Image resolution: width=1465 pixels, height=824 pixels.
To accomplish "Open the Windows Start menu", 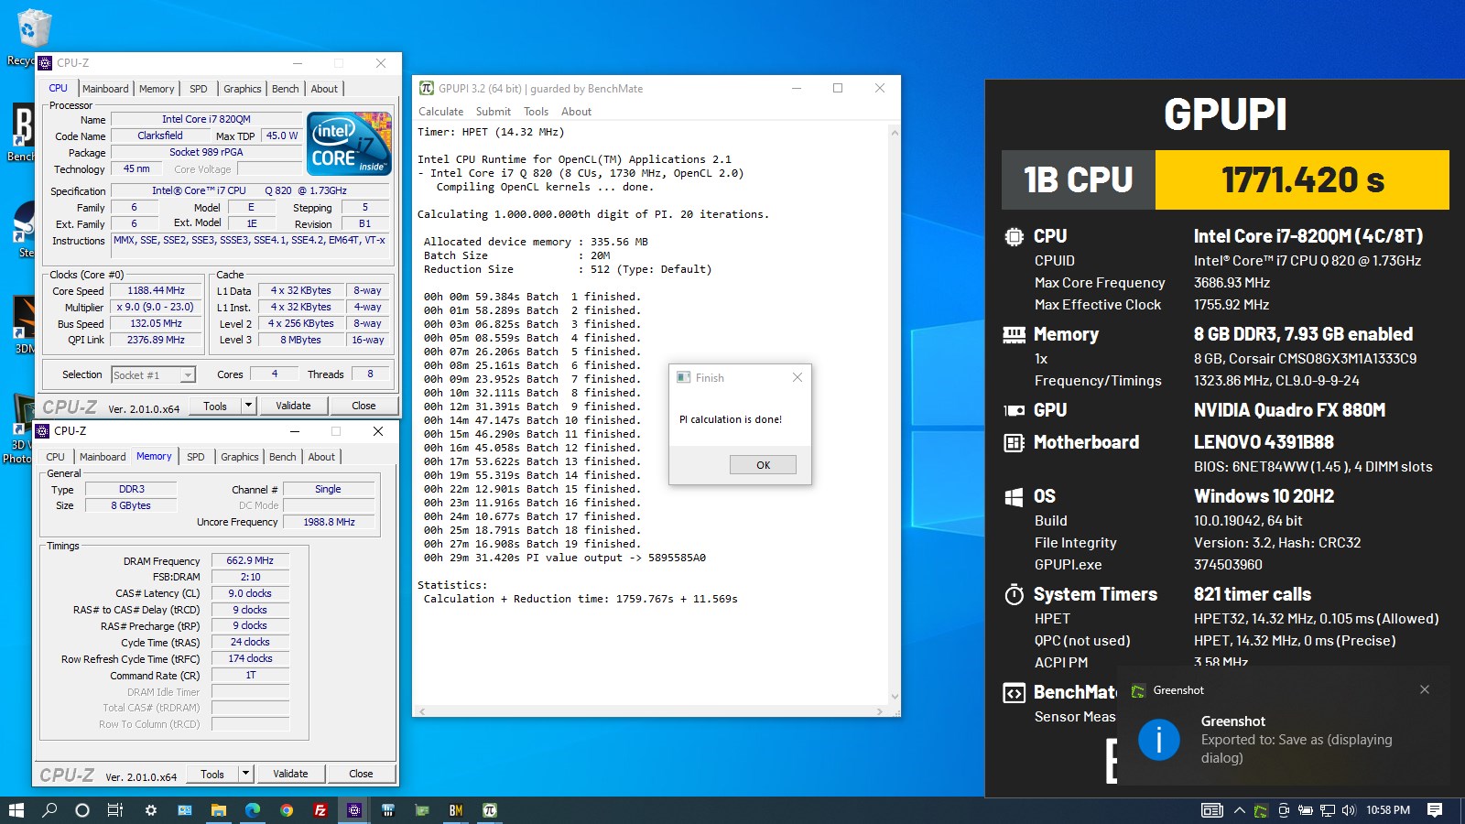I will click(x=16, y=810).
